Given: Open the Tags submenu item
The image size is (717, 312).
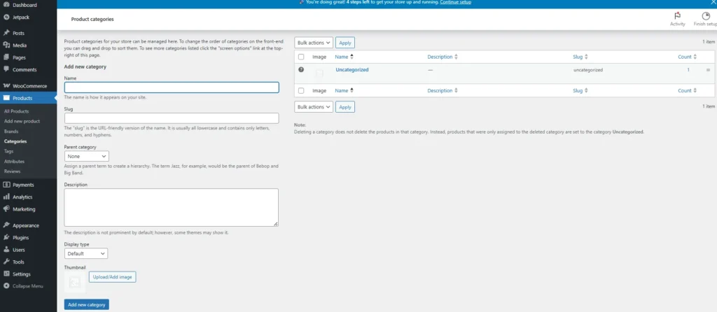Looking at the screenshot, I should coord(8,151).
